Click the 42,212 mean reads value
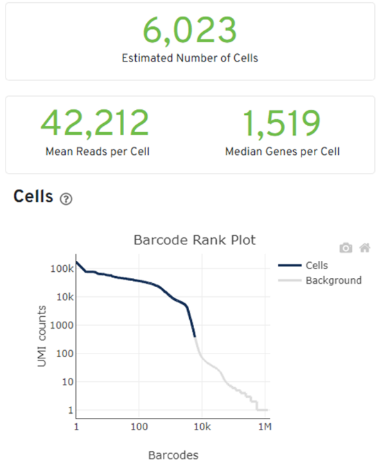 95,123
